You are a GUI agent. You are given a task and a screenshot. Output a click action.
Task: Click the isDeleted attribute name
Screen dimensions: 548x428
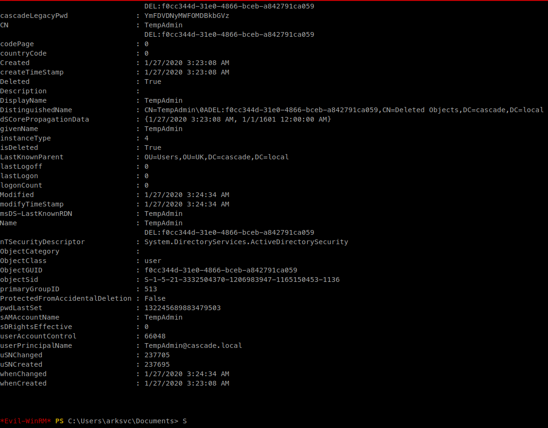pyautogui.click(x=19, y=148)
